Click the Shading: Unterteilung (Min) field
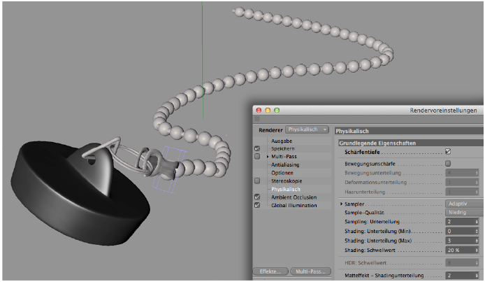This screenshot has height=282, width=485. [x=461, y=231]
